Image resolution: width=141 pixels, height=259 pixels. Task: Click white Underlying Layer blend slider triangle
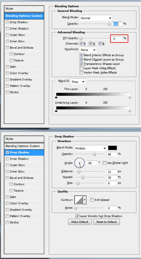(130, 111)
